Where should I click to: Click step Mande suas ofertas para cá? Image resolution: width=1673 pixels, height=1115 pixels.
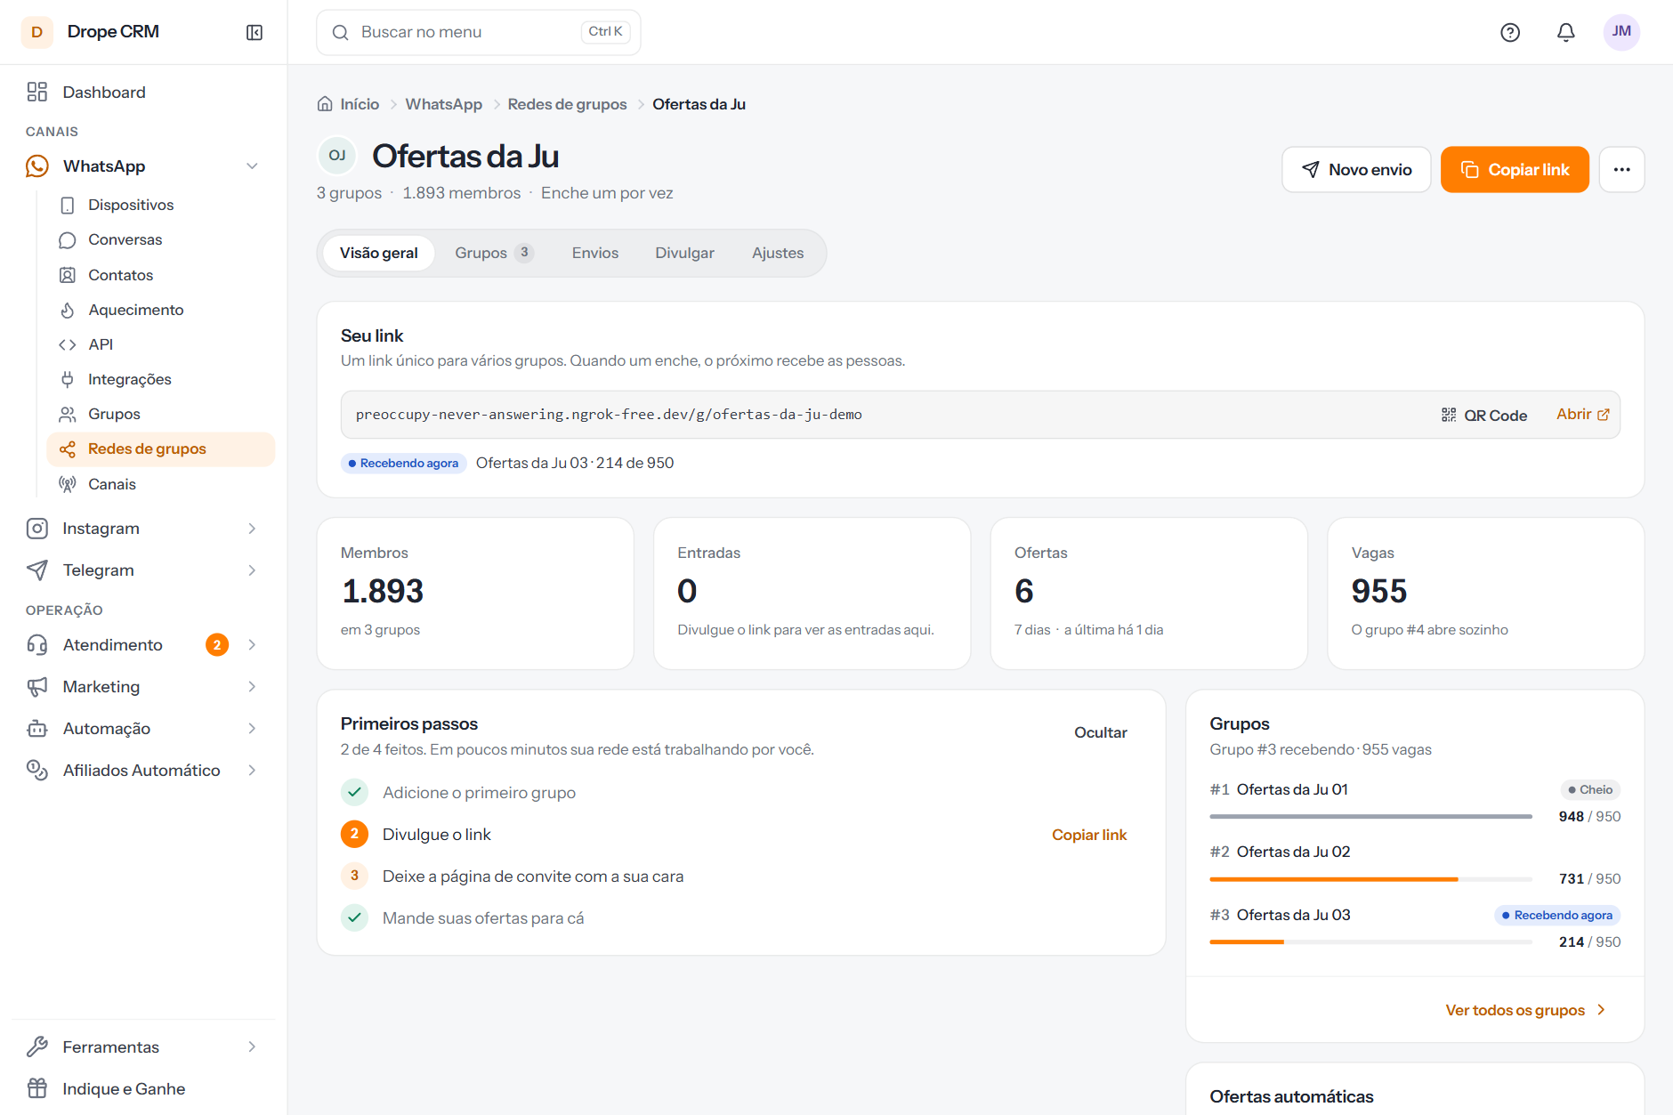pyautogui.click(x=483, y=918)
